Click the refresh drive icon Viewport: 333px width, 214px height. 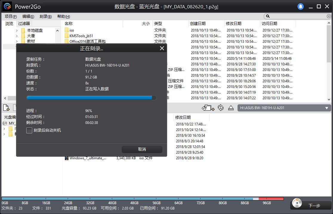221,108
